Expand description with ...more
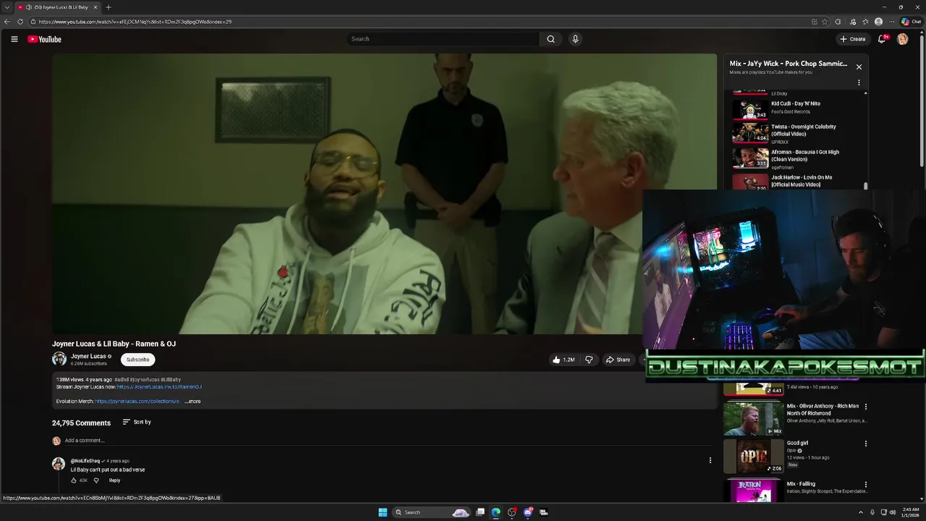Image resolution: width=926 pixels, height=521 pixels. (192, 402)
